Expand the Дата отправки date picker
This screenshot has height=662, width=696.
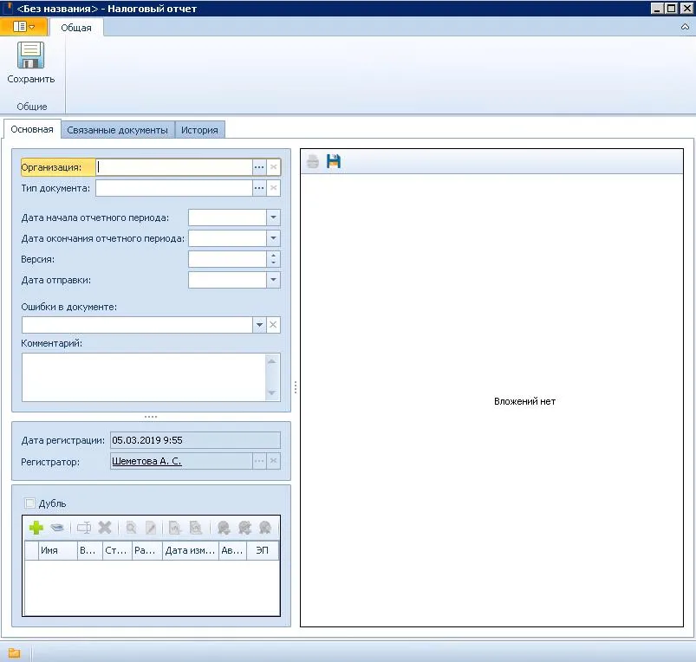pos(273,280)
